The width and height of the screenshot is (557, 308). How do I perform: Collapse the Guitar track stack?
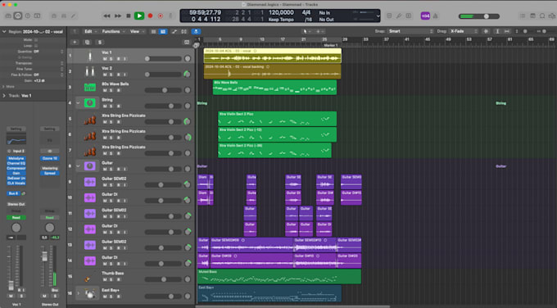[78, 166]
